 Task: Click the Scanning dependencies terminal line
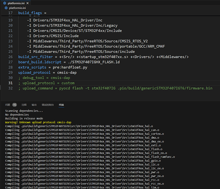pyautogui.click(x=24, y=111)
